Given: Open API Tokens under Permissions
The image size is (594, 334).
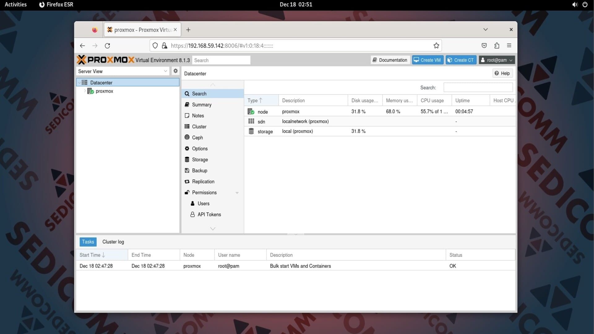Looking at the screenshot, I should coord(209,214).
